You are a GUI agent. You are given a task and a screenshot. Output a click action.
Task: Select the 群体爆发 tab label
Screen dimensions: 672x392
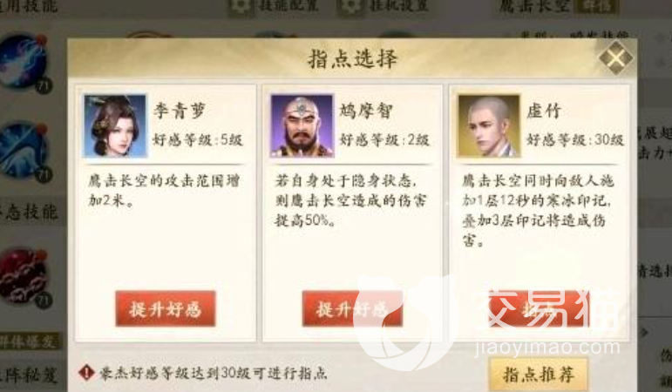click(28, 341)
